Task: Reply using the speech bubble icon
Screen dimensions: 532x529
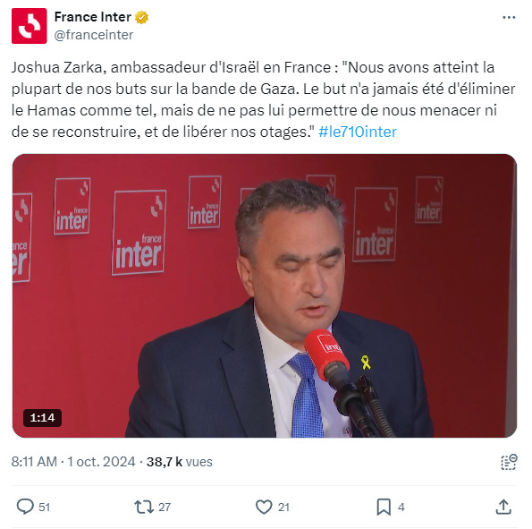Action: tap(25, 507)
